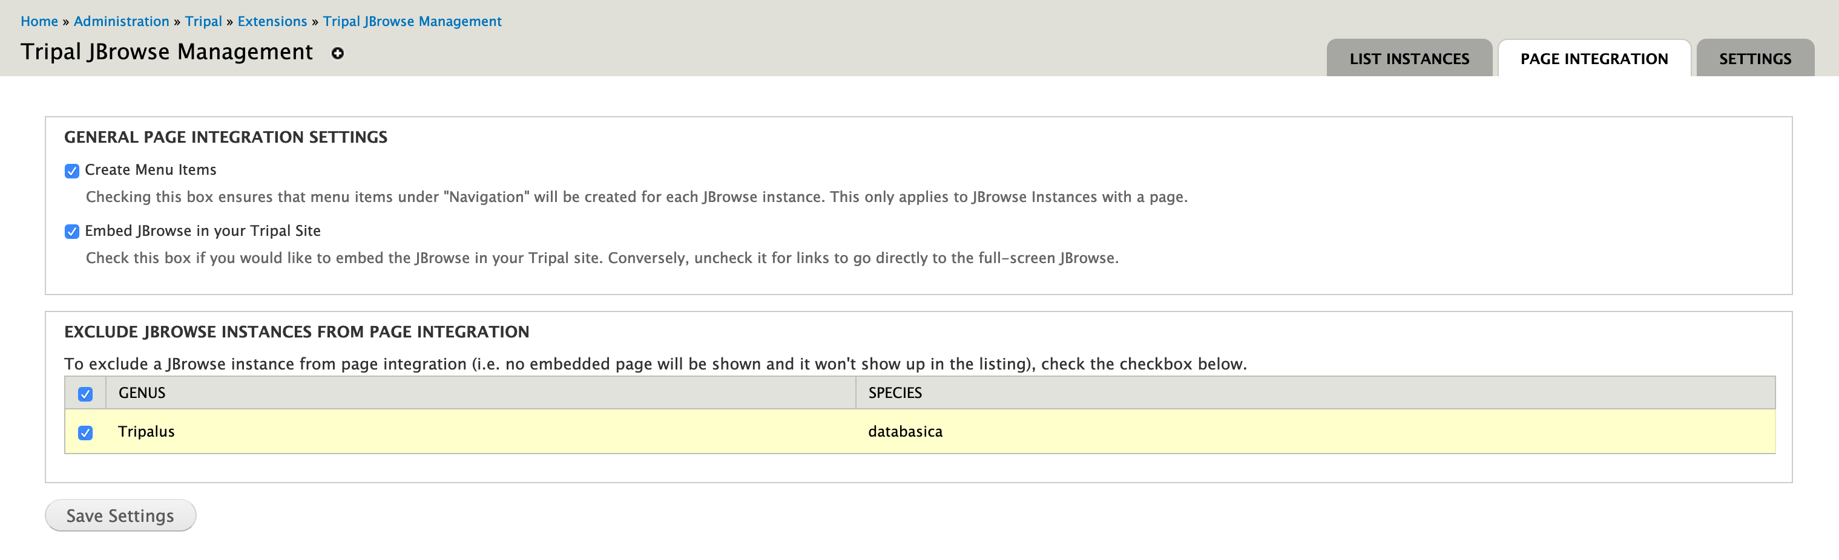Click the add-to-shortcuts plus icon beside the title

tap(338, 53)
